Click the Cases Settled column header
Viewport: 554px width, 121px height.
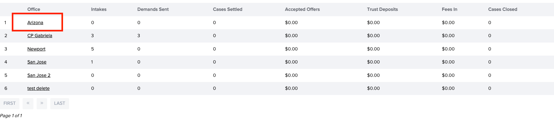(228, 9)
